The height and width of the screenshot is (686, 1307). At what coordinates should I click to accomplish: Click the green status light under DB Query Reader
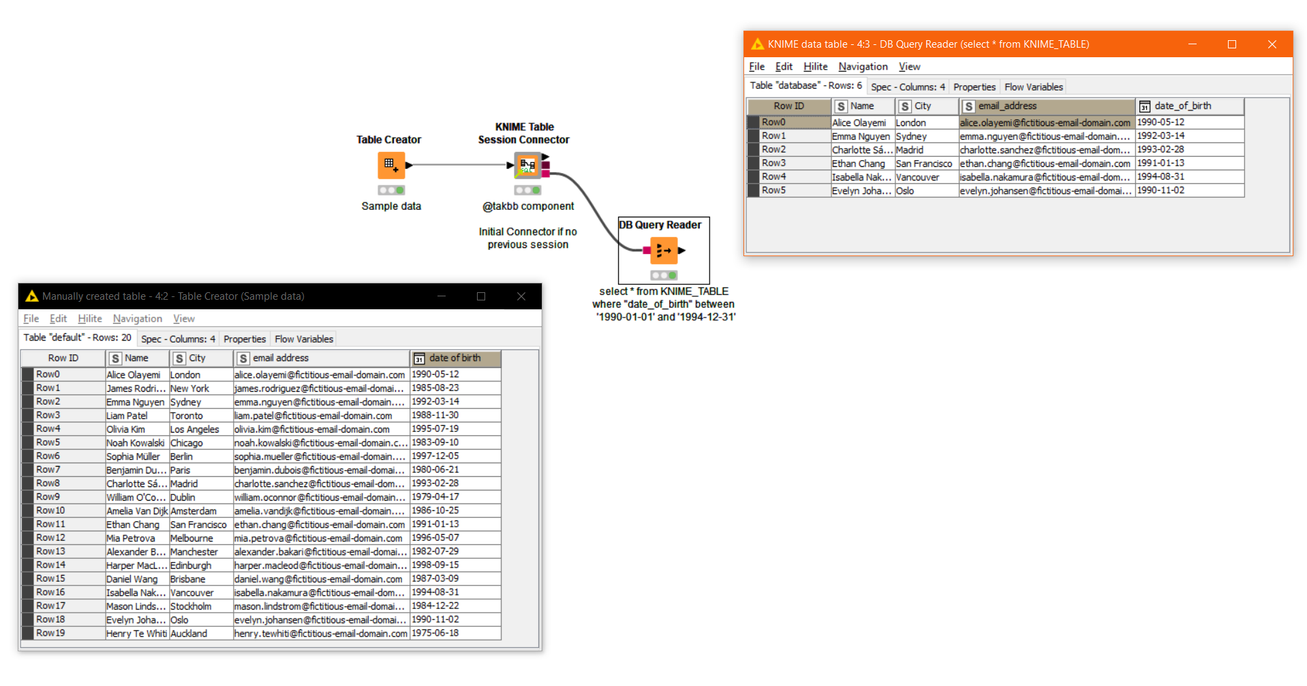coord(671,275)
